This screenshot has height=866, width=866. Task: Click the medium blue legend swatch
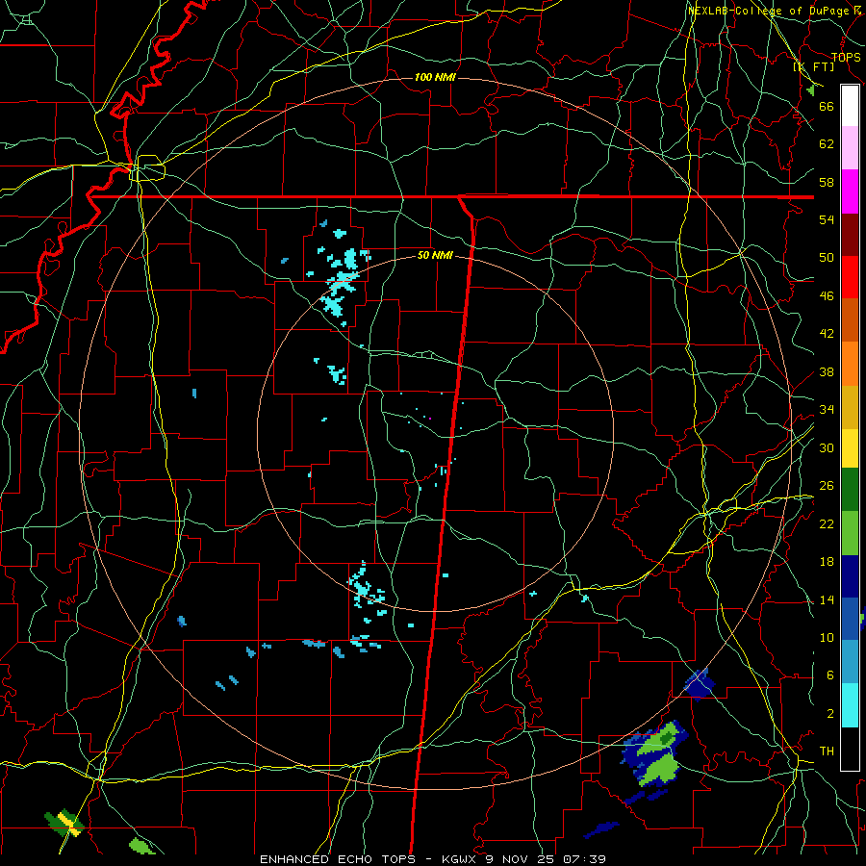point(850,619)
